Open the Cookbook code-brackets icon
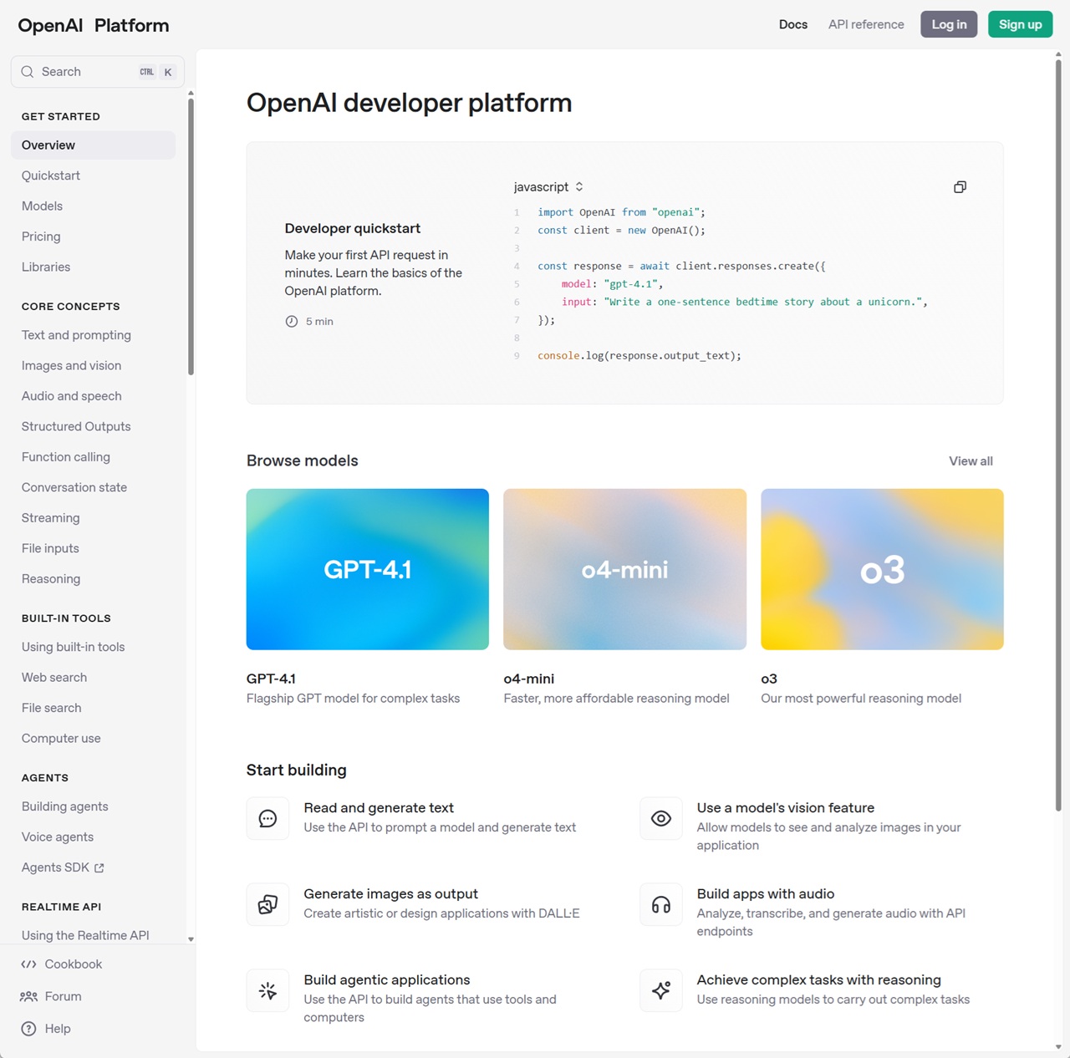This screenshot has height=1058, width=1070. (28, 964)
